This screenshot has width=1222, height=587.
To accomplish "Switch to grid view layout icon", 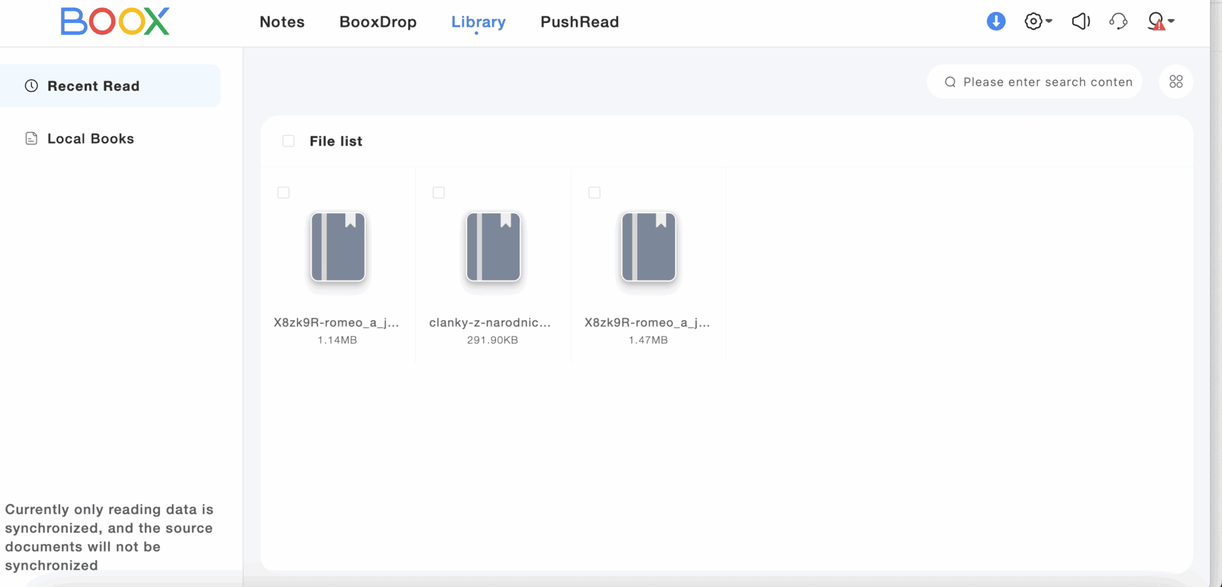I will point(1176,82).
